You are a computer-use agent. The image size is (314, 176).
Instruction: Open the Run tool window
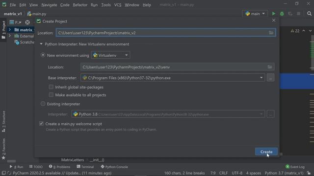coord(16,167)
